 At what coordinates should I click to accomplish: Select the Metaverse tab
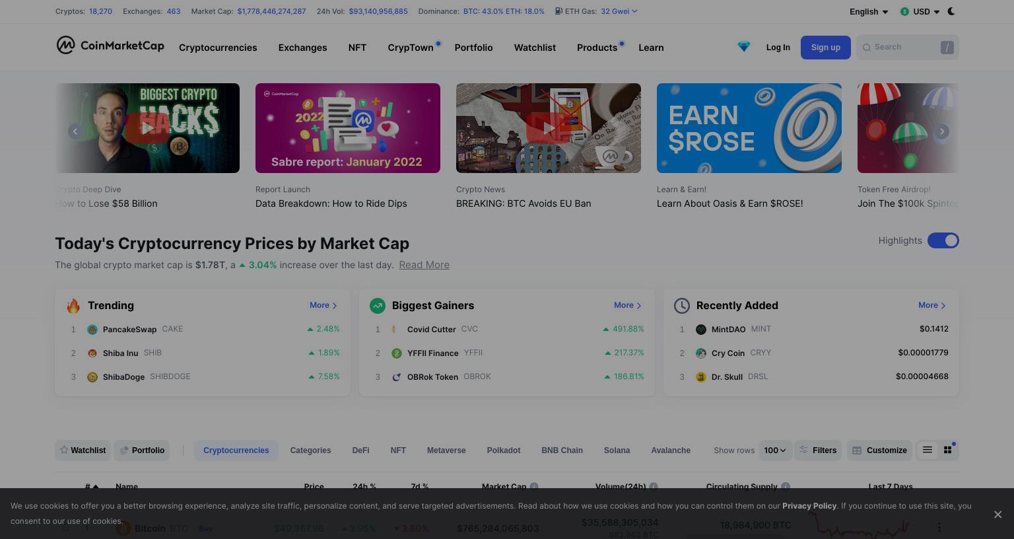click(446, 450)
